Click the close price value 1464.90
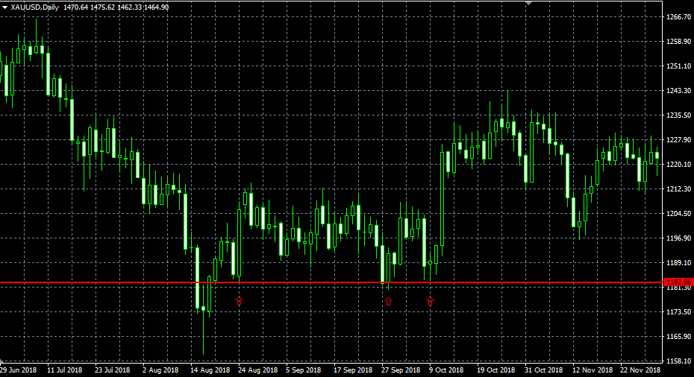The width and height of the screenshot is (694, 377). point(156,7)
